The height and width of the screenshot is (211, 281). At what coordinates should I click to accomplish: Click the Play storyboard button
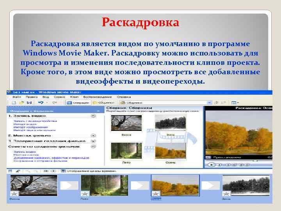(53, 171)
